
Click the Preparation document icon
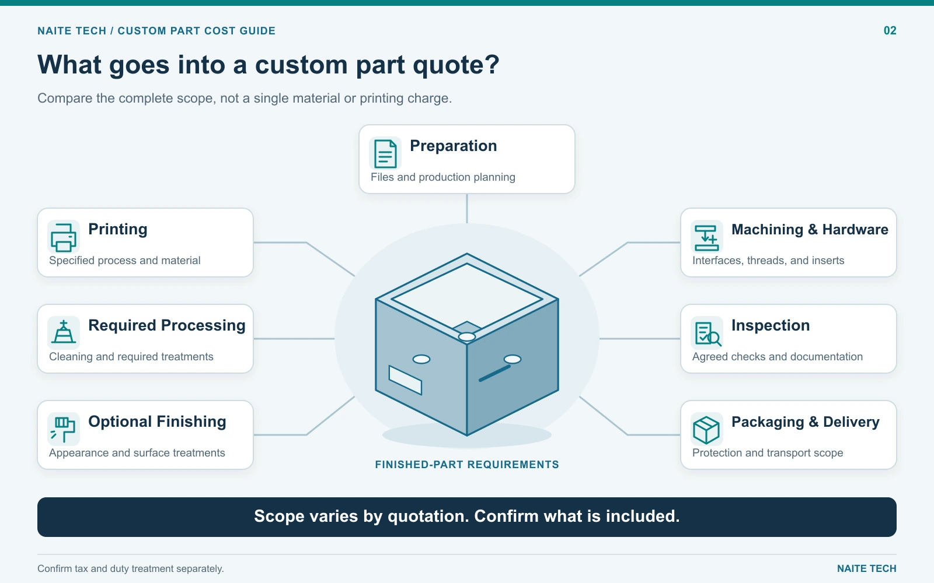point(385,153)
